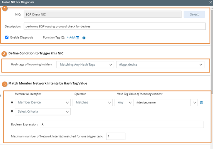
Task: Close the Install NIC for Diagnosis dialog
Action: [210, 2]
